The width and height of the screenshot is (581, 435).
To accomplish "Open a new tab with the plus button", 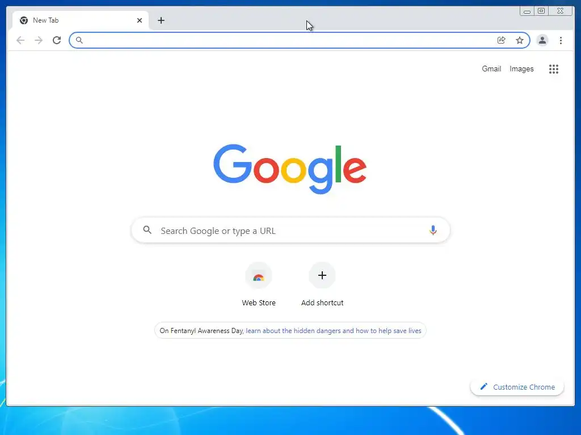I will point(161,20).
